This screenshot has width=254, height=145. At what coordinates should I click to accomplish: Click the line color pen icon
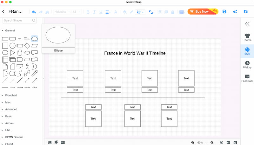click(x=131, y=12)
